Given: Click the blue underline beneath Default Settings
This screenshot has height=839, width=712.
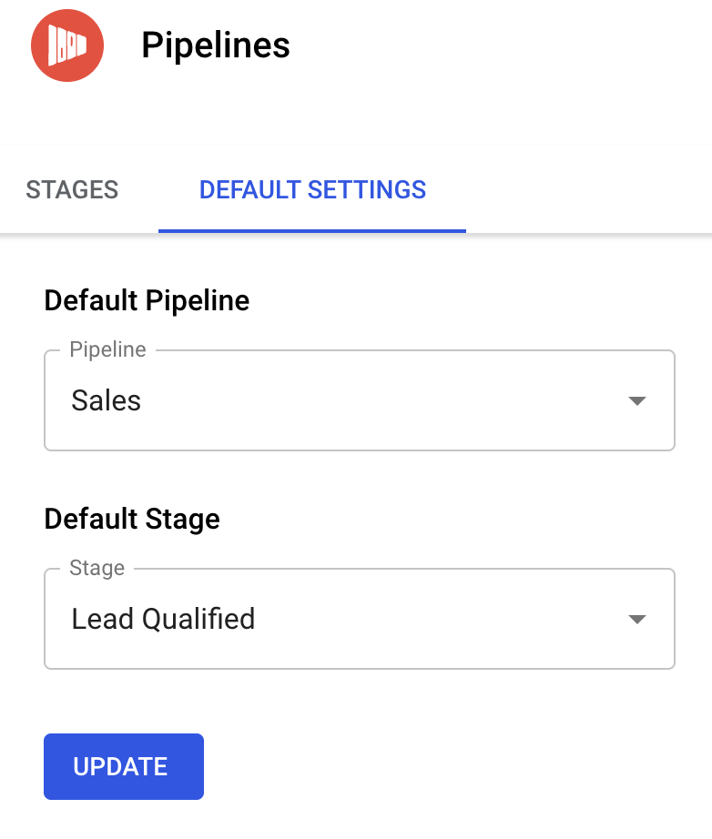Looking at the screenshot, I should [312, 230].
